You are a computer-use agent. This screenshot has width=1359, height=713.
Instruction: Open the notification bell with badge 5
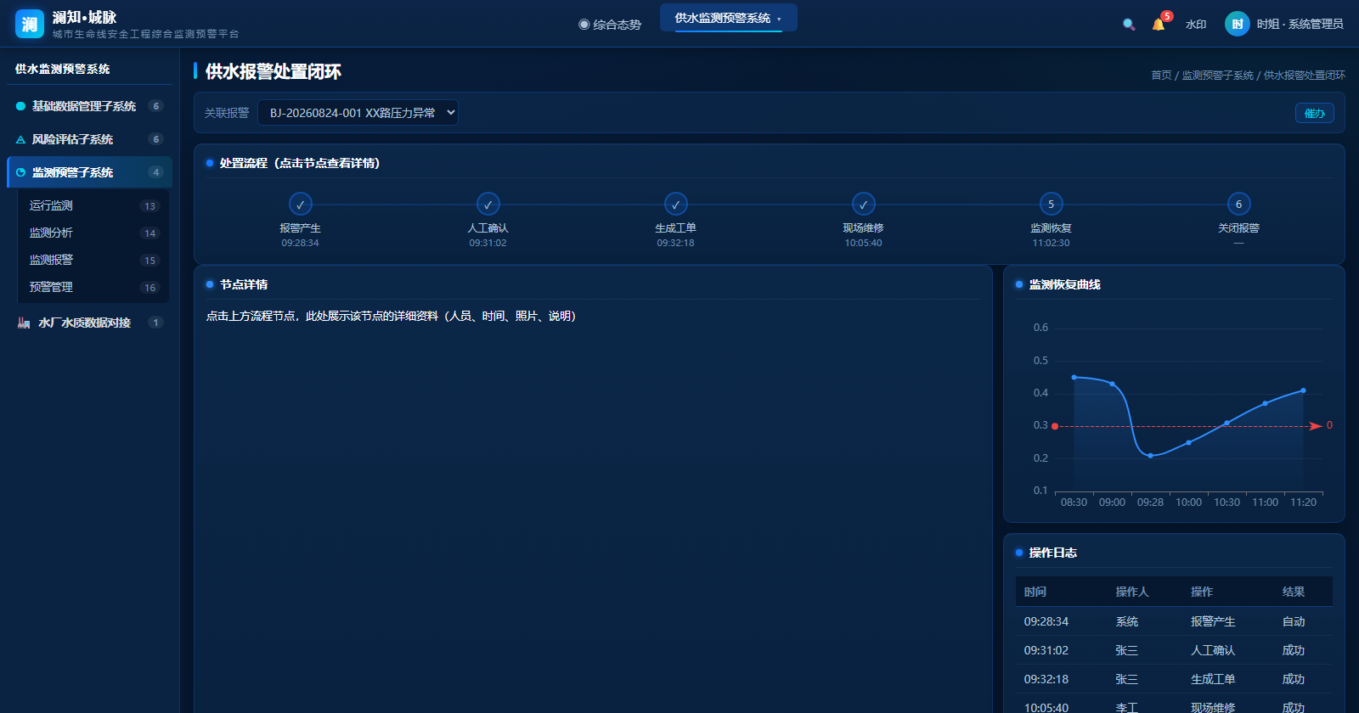1159,25
